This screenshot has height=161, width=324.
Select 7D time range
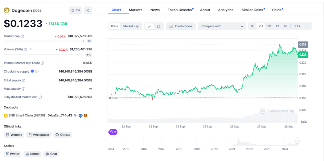click(261, 26)
